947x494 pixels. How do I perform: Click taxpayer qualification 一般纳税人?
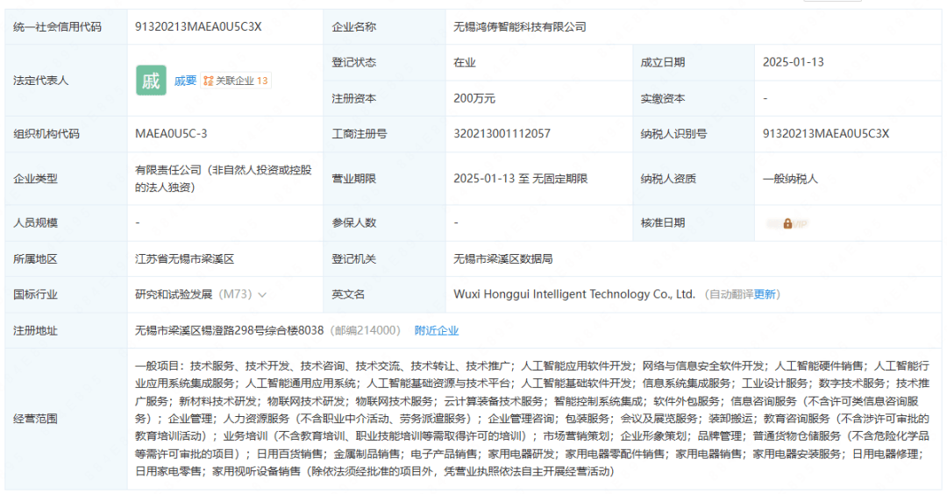pyautogui.click(x=790, y=179)
